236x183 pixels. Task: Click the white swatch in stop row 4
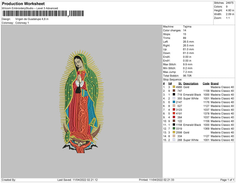pyautogui.click(x=174, y=98)
